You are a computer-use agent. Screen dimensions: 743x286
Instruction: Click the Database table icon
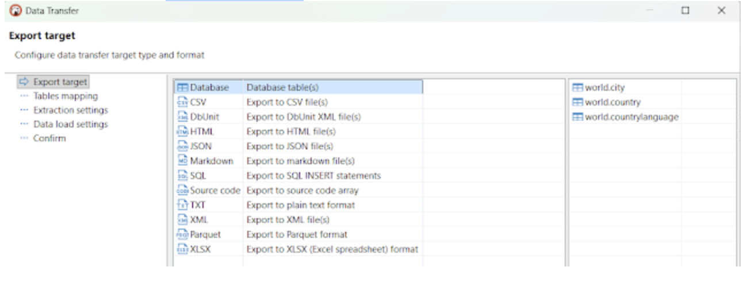pos(182,87)
